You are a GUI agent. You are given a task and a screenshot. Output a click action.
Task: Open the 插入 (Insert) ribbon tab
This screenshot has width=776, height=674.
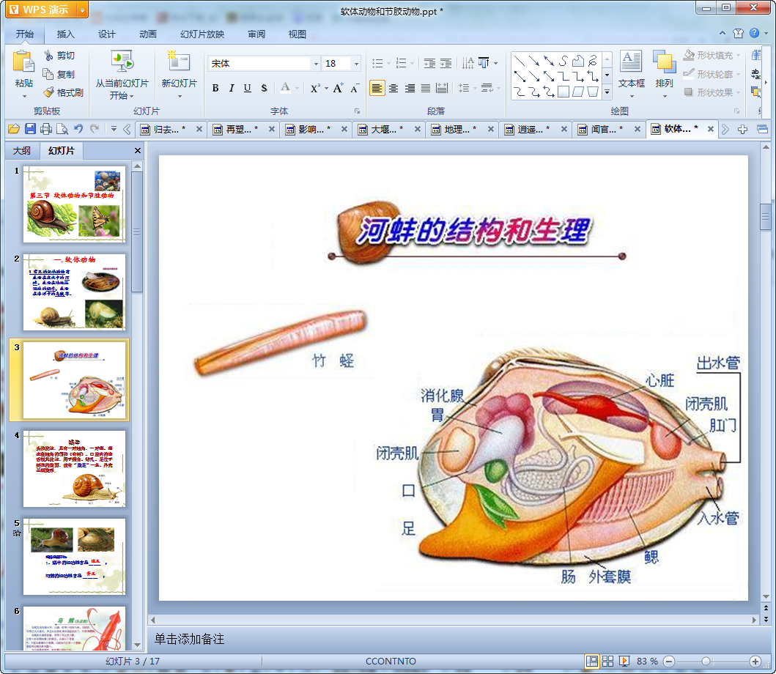65,34
